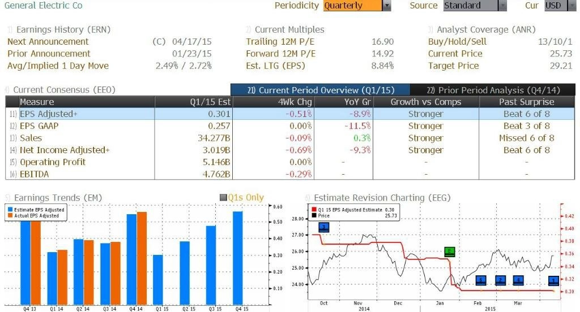
Task: Click the Standard source field
Action: 471,6
